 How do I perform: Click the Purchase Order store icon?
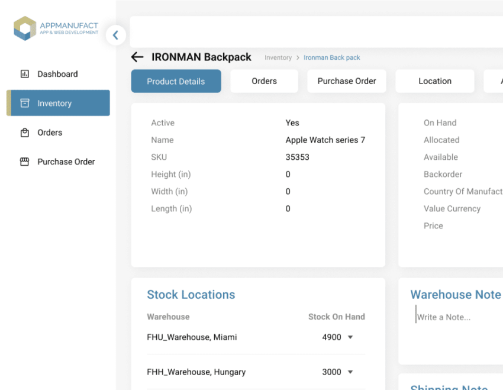coord(25,162)
